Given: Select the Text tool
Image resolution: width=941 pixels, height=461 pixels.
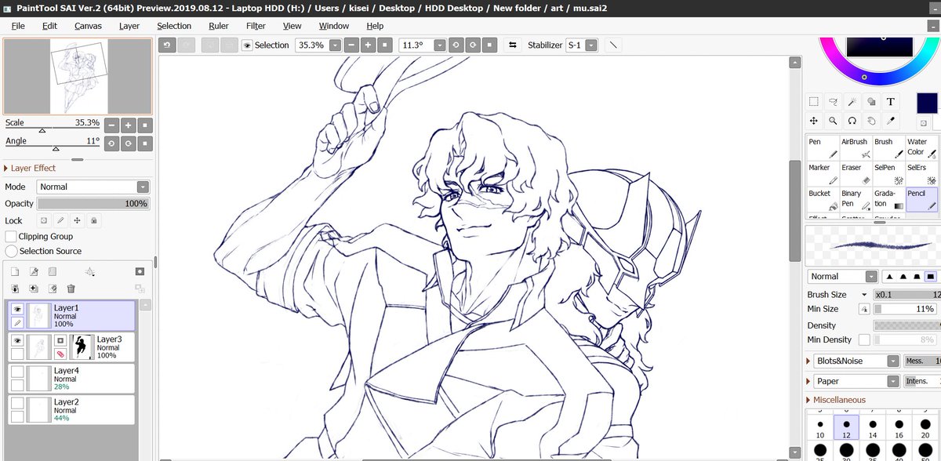Looking at the screenshot, I should 891,102.
